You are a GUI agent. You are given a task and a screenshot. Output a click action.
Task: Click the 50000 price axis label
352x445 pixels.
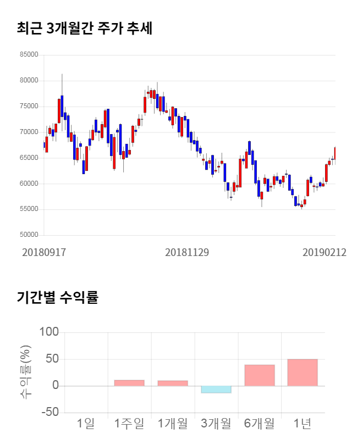pos(29,235)
